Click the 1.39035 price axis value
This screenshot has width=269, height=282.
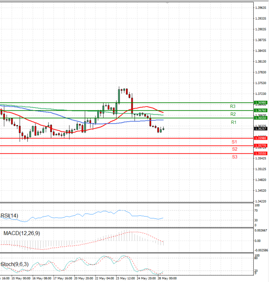click(x=261, y=29)
